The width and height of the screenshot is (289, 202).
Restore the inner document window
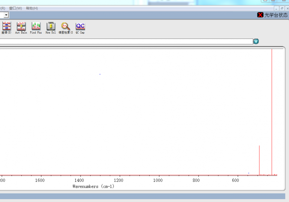(282, 8)
